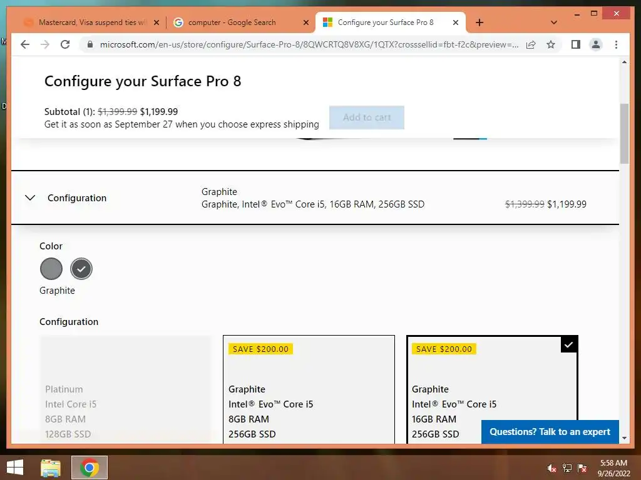The height and width of the screenshot is (480, 641).
Task: Close the Configure your Surface Pro 8 tab
Action: click(456, 22)
